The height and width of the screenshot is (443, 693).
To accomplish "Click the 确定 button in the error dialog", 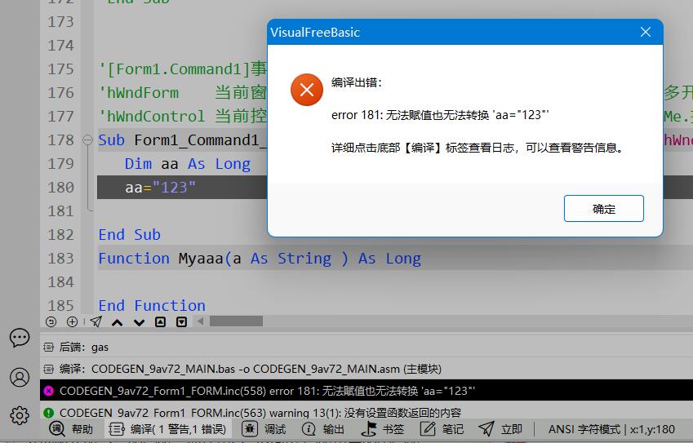I will (603, 209).
